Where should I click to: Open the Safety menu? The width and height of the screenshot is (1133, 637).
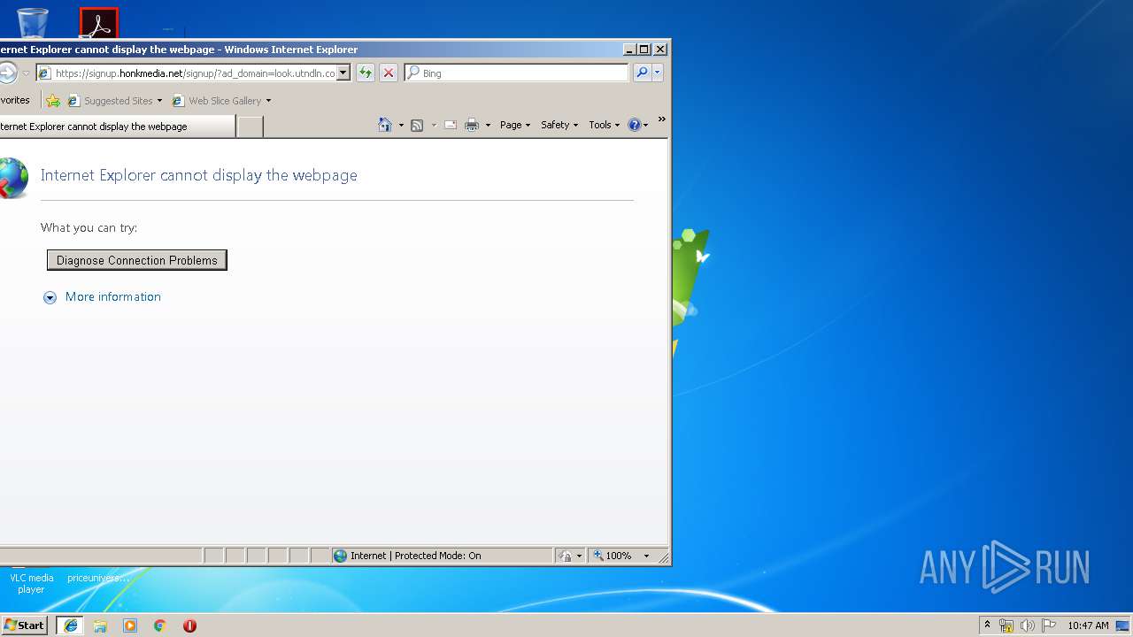click(559, 125)
